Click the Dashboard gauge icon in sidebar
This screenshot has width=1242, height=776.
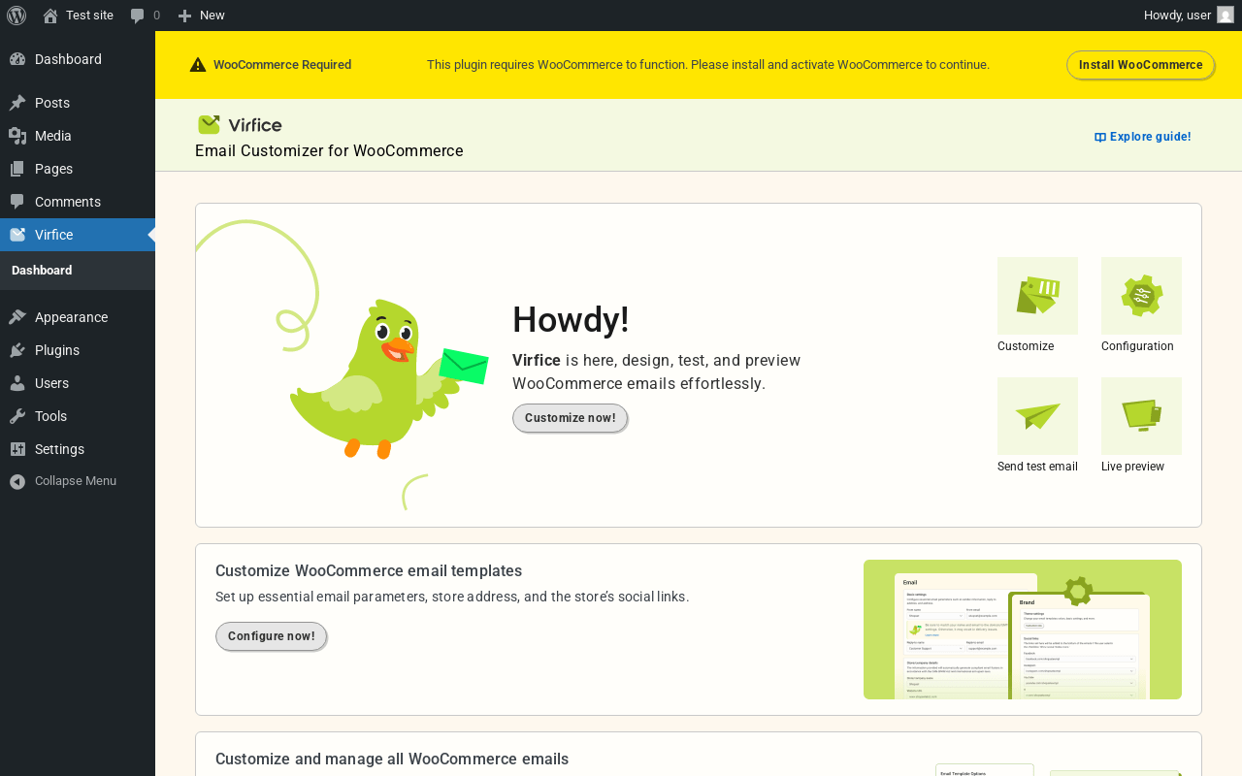pos(17,59)
